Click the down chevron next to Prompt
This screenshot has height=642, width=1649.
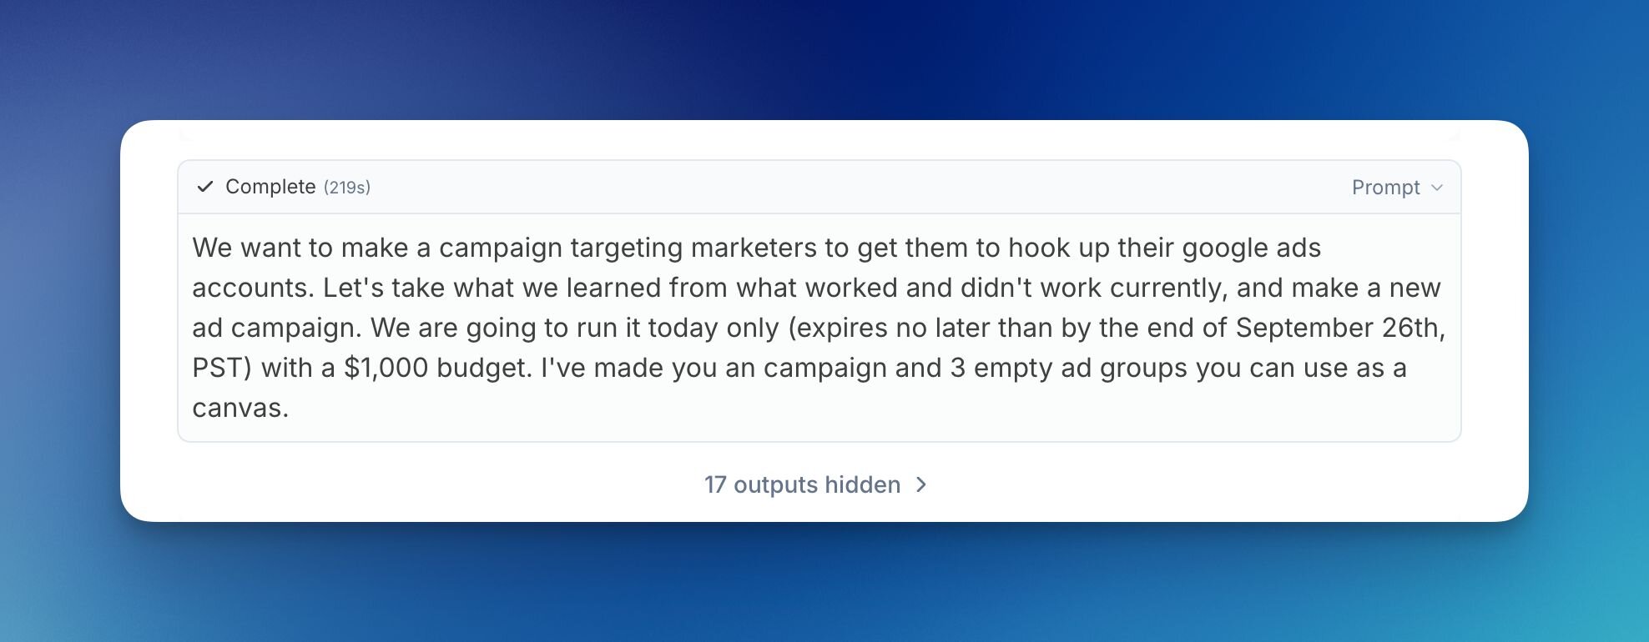click(1437, 188)
